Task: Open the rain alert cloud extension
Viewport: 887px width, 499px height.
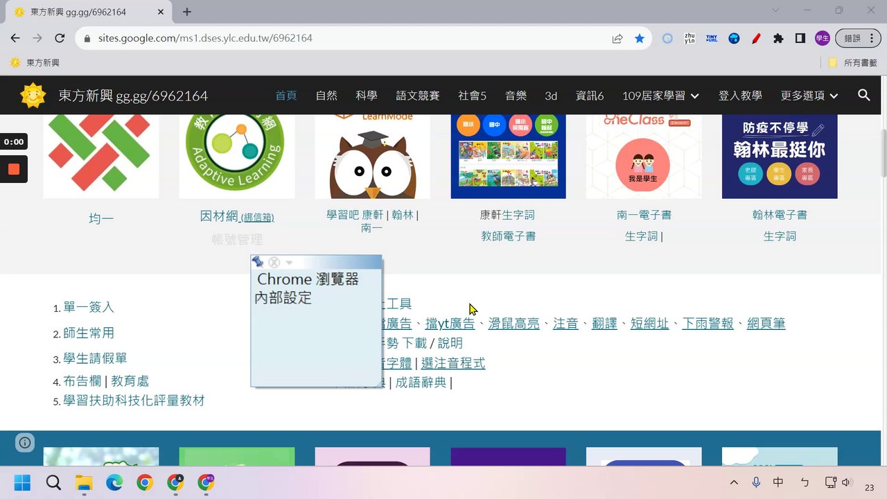Action: [734, 39]
